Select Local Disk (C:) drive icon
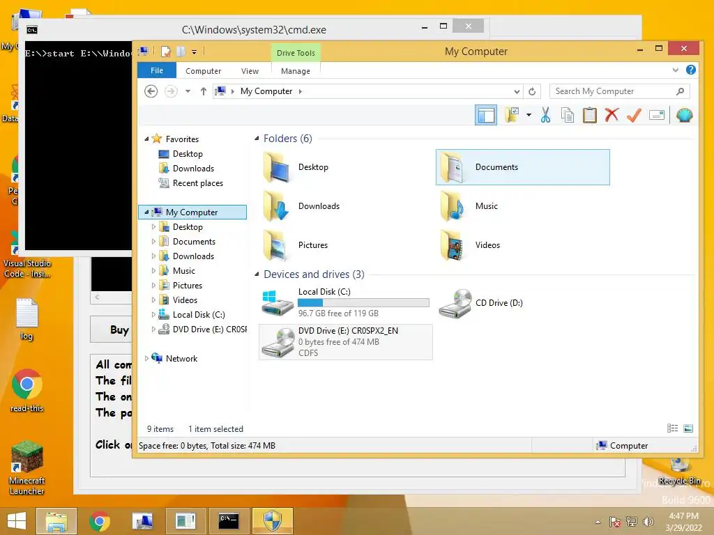 pos(278,303)
